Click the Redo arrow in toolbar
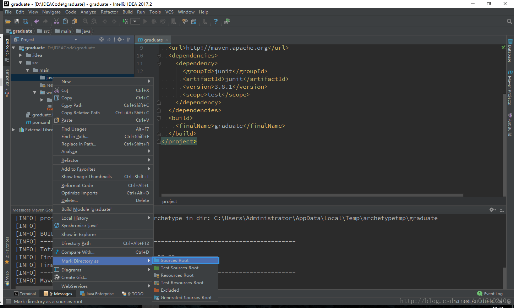514x308 pixels. [x=45, y=22]
